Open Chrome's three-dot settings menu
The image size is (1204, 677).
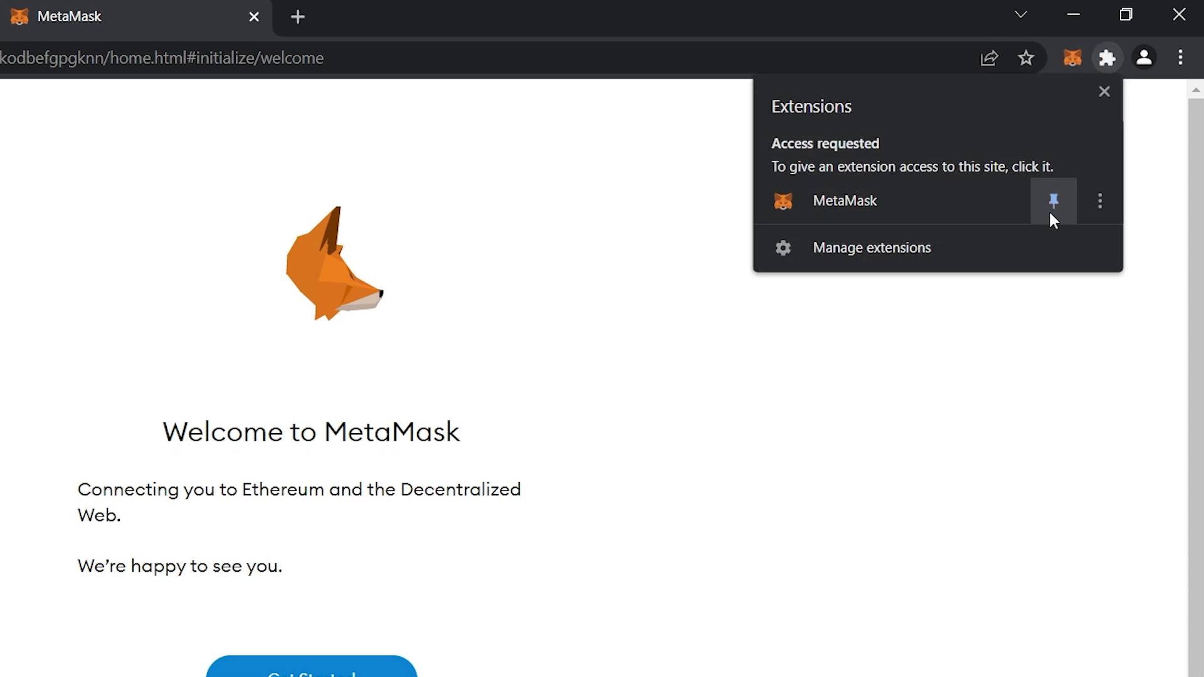1180,57
